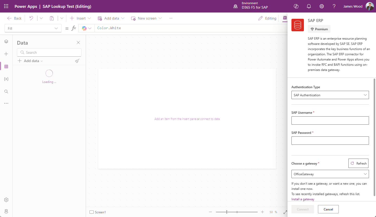Viewport: 376px width, 217px height.
Task: Open the toolbar overflow ellipsis
Action: click(x=171, y=18)
